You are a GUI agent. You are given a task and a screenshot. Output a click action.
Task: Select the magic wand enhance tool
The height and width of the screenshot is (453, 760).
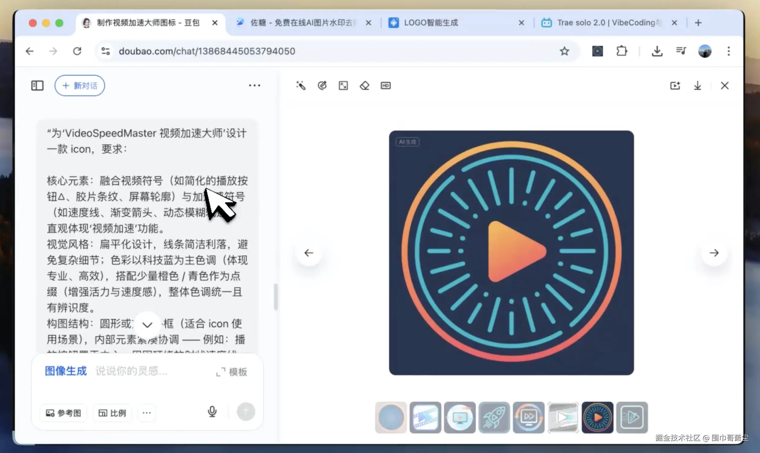301,86
